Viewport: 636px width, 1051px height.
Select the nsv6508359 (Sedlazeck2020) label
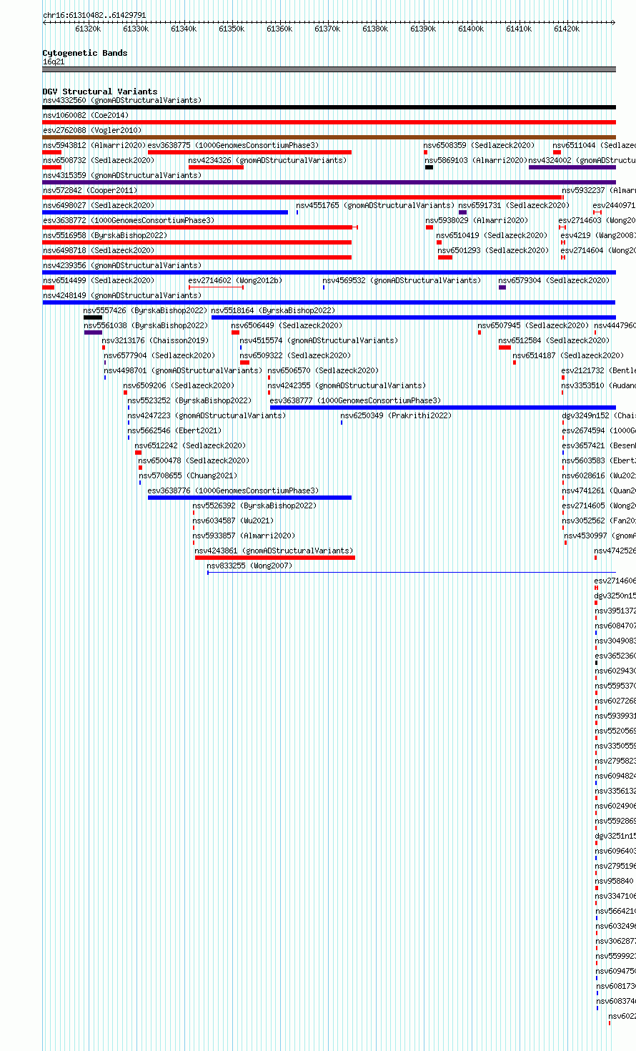479,145
